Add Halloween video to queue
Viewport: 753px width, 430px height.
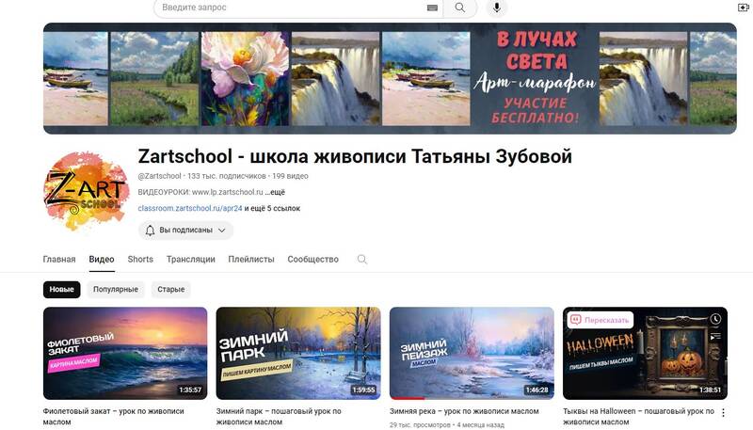715,337
